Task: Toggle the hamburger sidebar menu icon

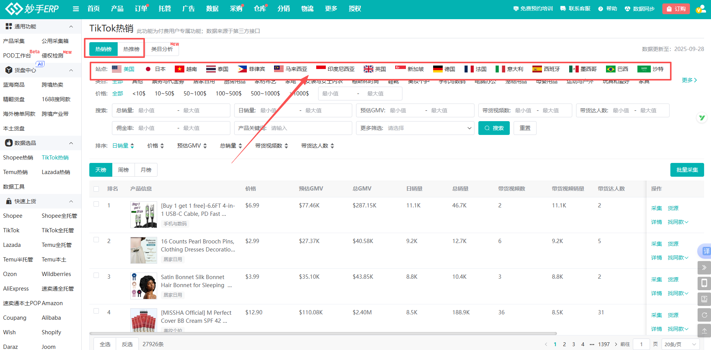Action: (76, 9)
